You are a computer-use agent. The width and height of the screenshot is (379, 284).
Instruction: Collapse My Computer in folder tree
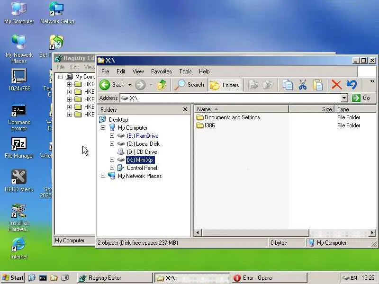[x=103, y=127]
